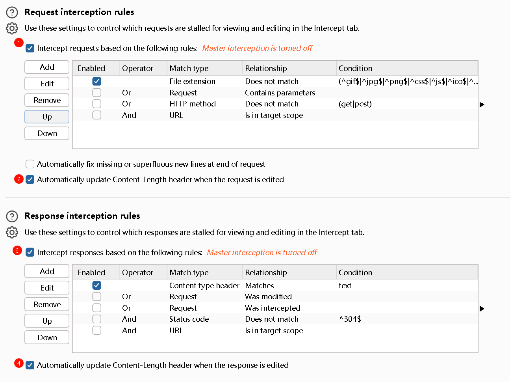Select the 'Was intercepted' response rule row
The height and width of the screenshot is (382, 510).
tap(273, 308)
